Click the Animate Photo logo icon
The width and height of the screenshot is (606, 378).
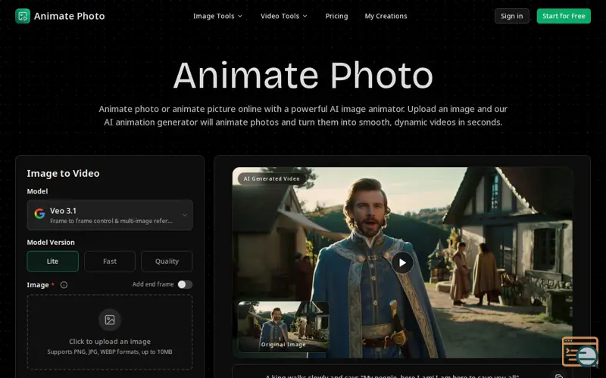(23, 16)
